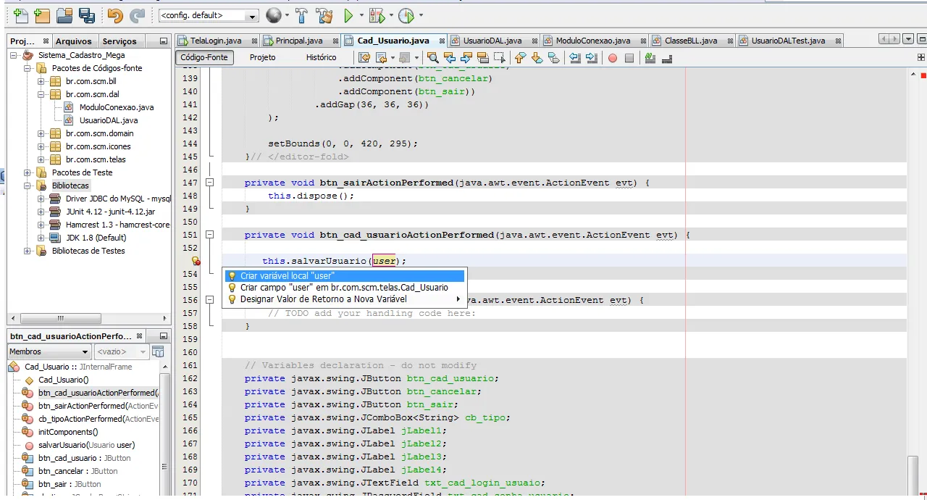
Task: Expand the Pacotes de Teste node
Action: [28, 172]
